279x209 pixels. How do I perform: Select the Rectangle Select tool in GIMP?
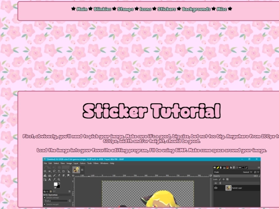[x=50, y=171]
